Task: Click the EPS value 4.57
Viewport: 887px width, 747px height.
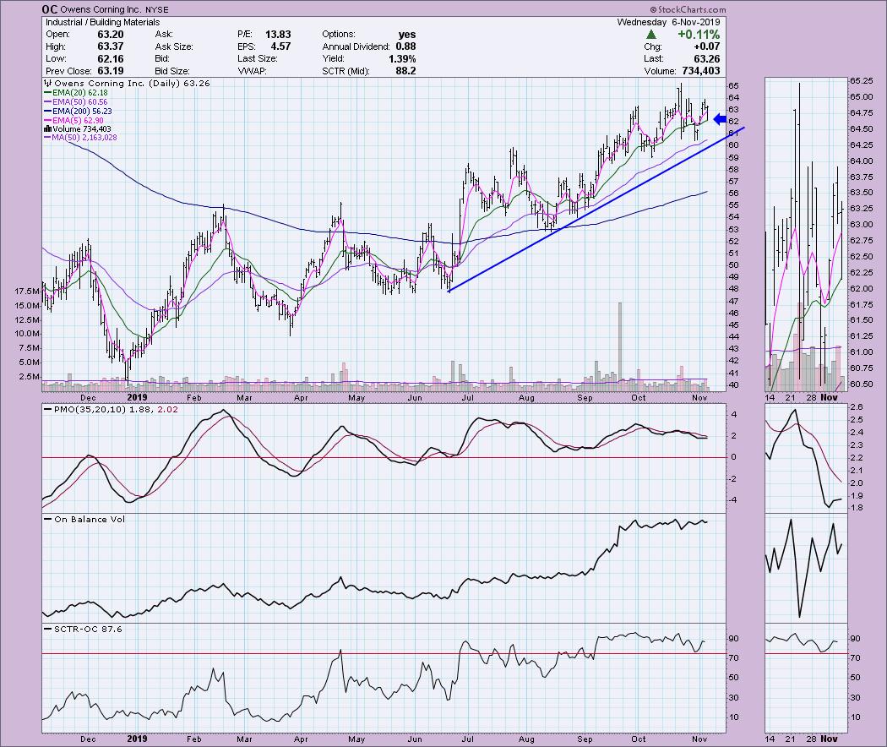Action: click(280, 46)
